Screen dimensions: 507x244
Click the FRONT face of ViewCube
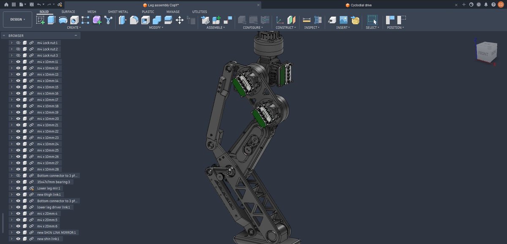point(483,54)
